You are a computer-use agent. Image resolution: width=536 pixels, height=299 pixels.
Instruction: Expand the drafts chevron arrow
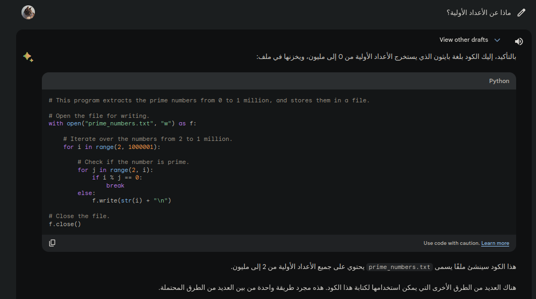coord(497,40)
